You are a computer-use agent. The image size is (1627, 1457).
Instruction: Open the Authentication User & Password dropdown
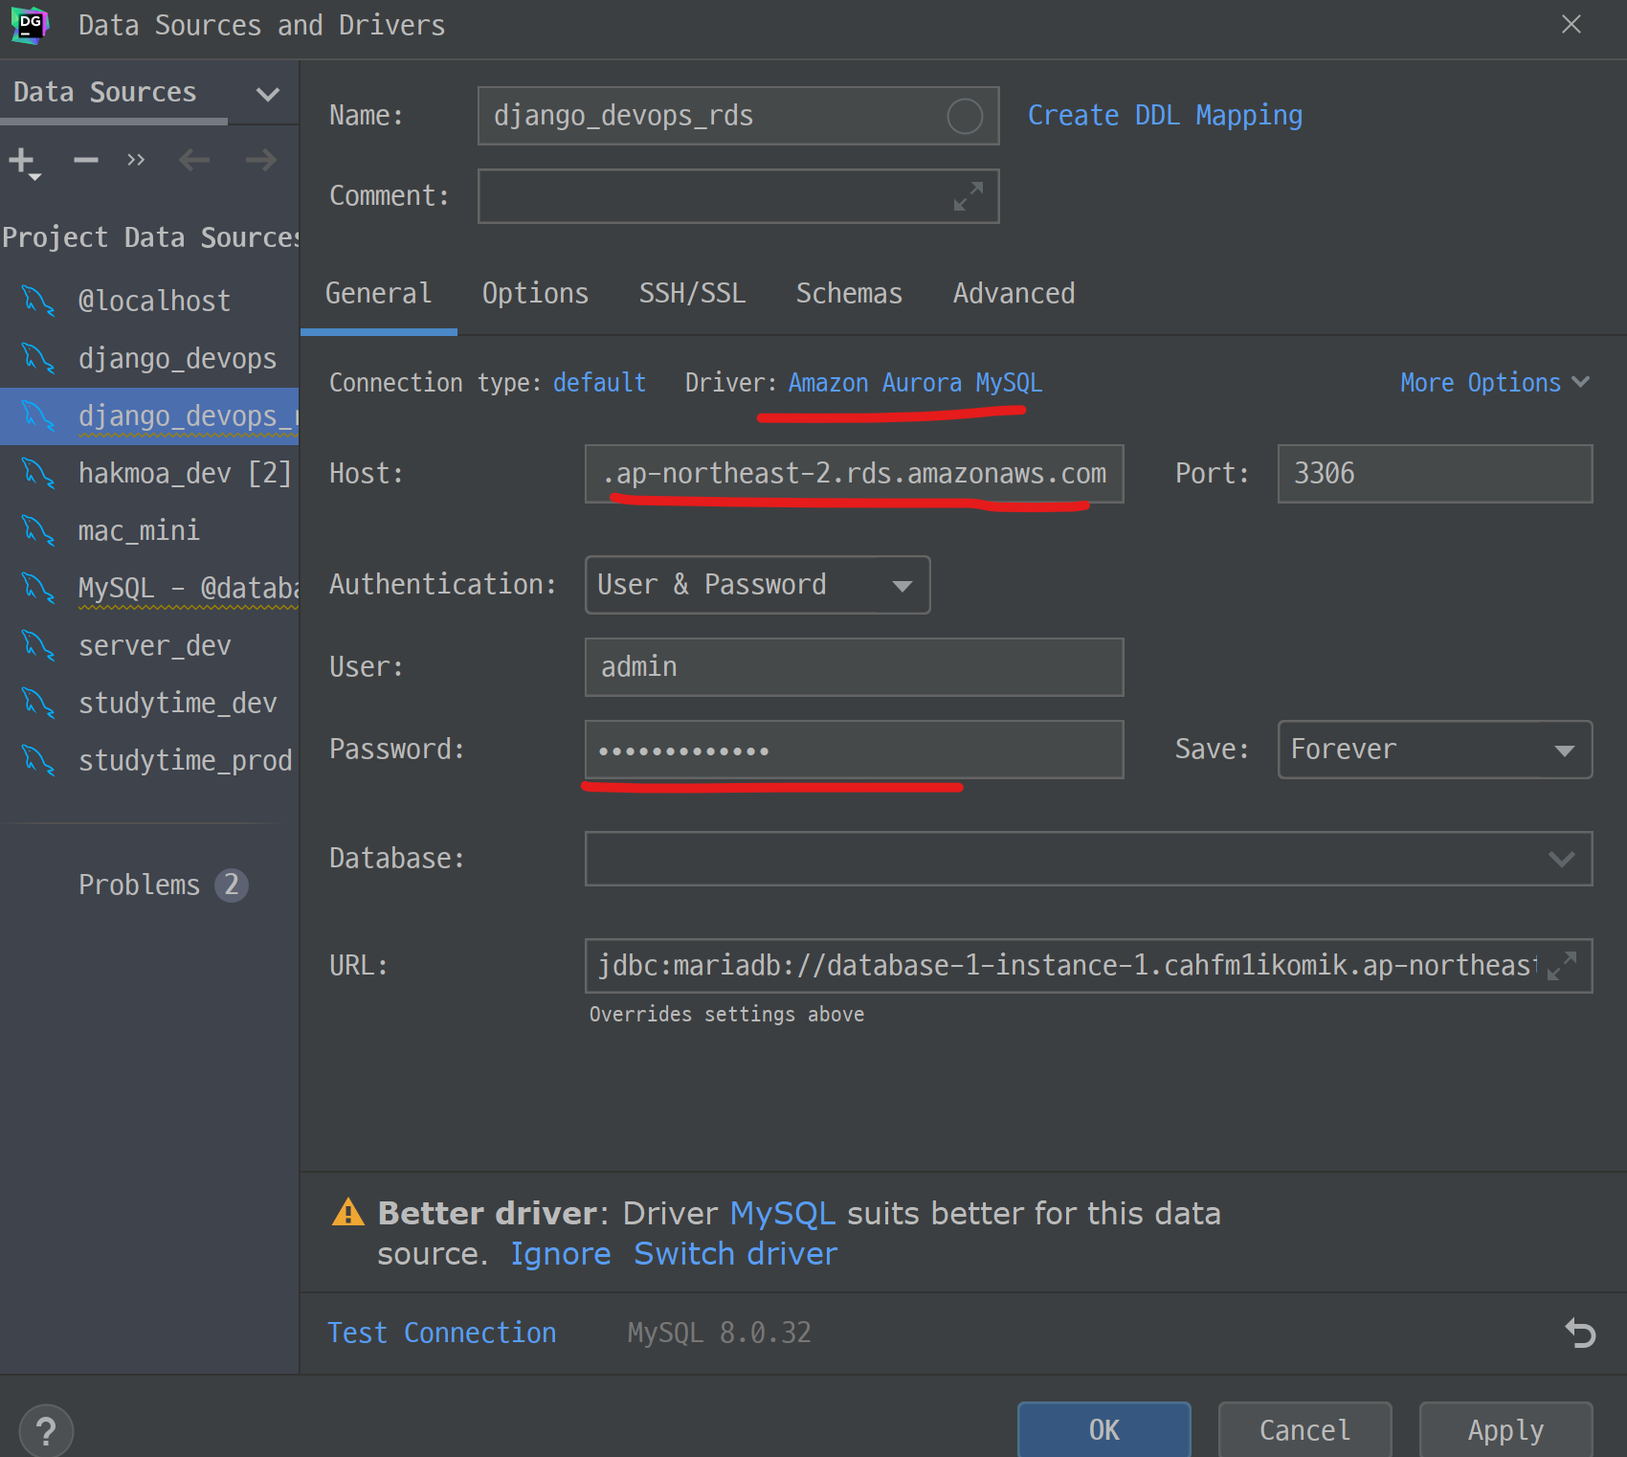[x=757, y=585]
